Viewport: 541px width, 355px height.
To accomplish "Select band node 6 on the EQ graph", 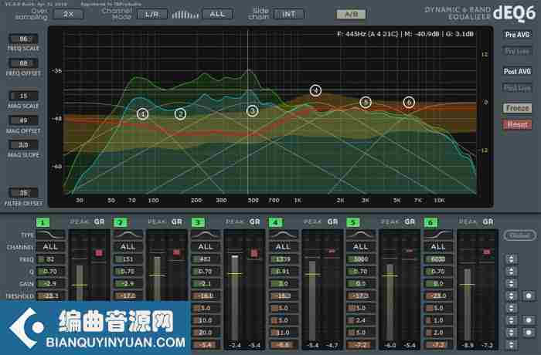I will click(x=409, y=102).
